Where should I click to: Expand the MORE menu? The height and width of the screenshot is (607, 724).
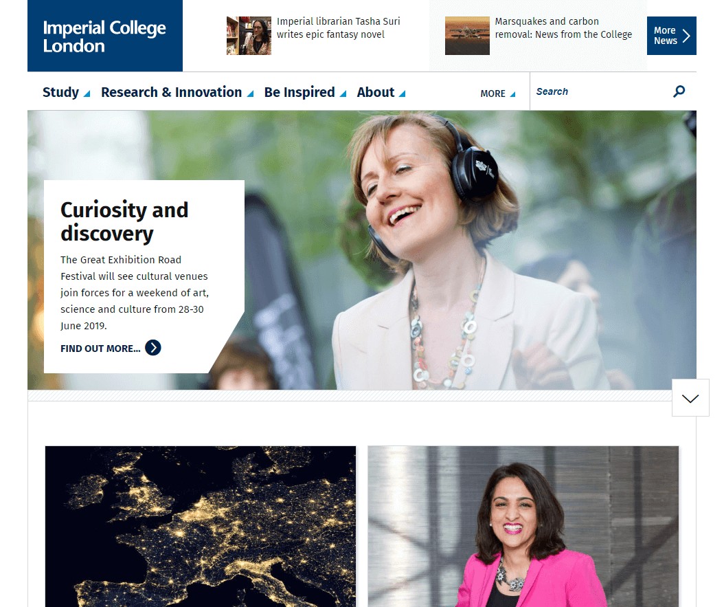coord(498,93)
